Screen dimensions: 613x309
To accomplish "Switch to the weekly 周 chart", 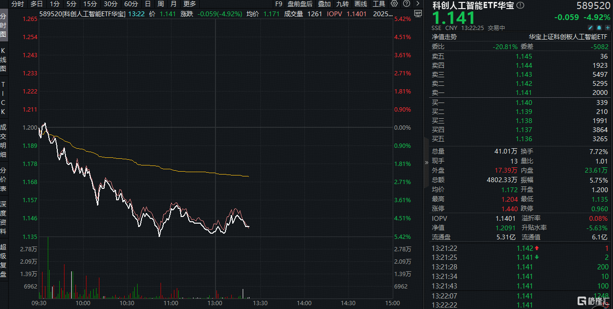I will [x=161, y=4].
